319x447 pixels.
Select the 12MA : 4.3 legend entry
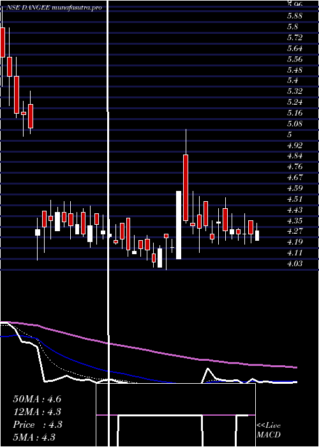[x=37, y=412]
